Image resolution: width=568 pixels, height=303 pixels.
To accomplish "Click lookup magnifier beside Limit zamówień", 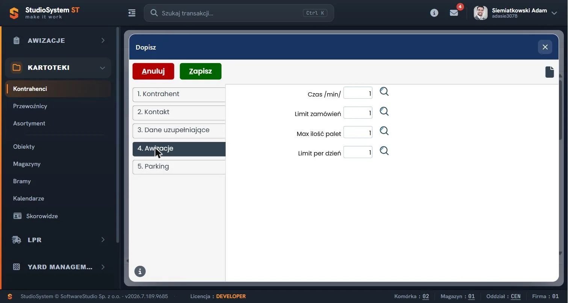I will tap(384, 112).
